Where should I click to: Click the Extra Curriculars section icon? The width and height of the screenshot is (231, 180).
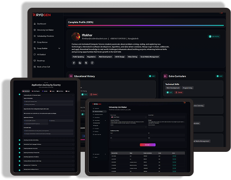[165, 76]
